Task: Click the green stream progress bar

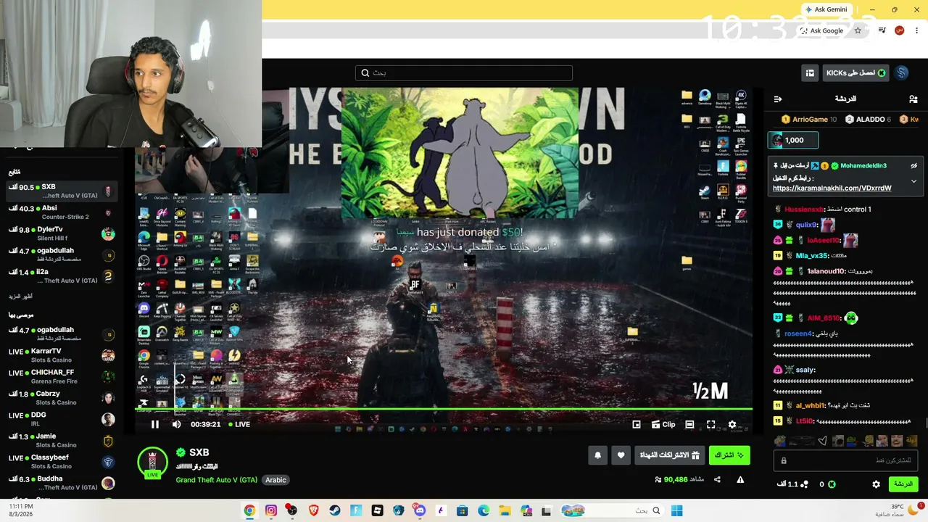Action: pyautogui.click(x=444, y=410)
